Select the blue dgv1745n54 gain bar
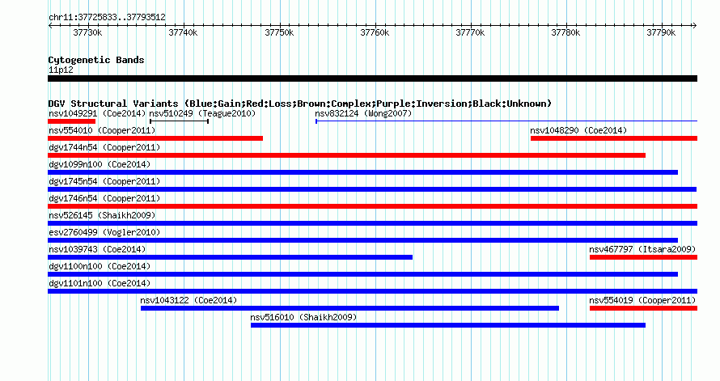Screen dimensions: 720x381 point(372,189)
